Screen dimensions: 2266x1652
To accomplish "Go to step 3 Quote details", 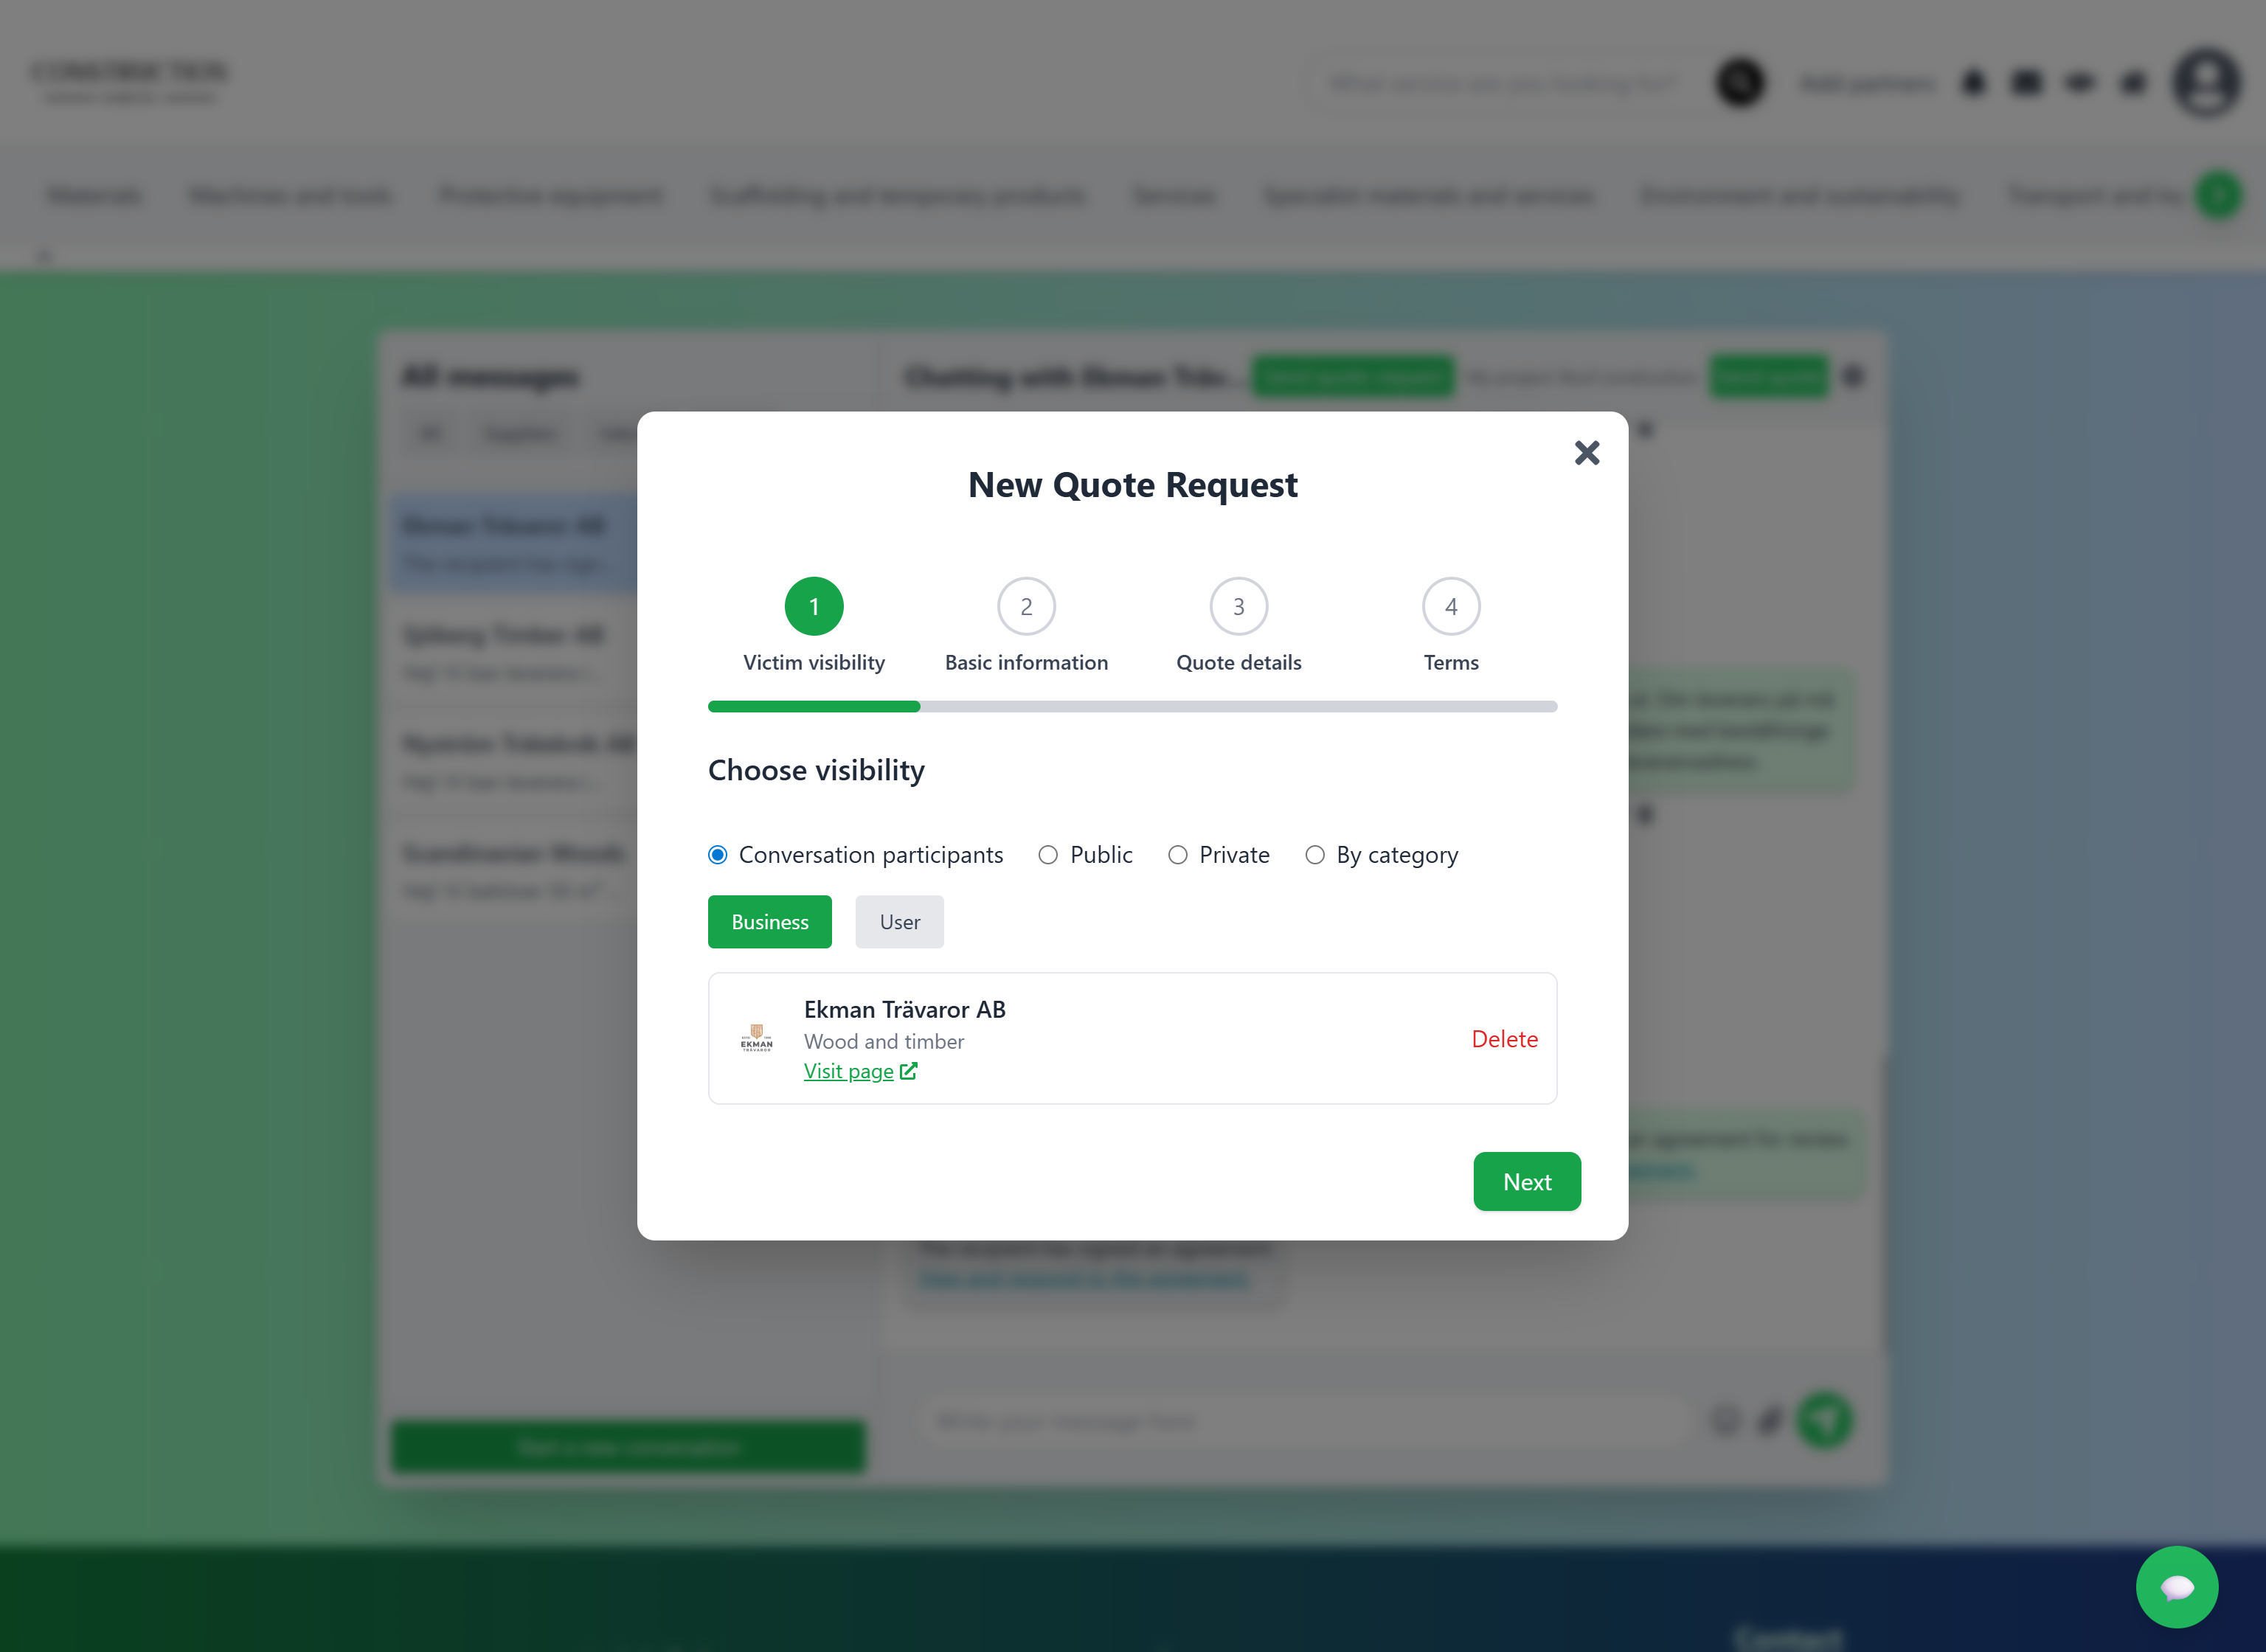I will [x=1238, y=606].
